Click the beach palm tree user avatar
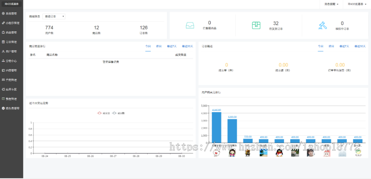This screenshot has width=371, height=179. (x=263, y=153)
